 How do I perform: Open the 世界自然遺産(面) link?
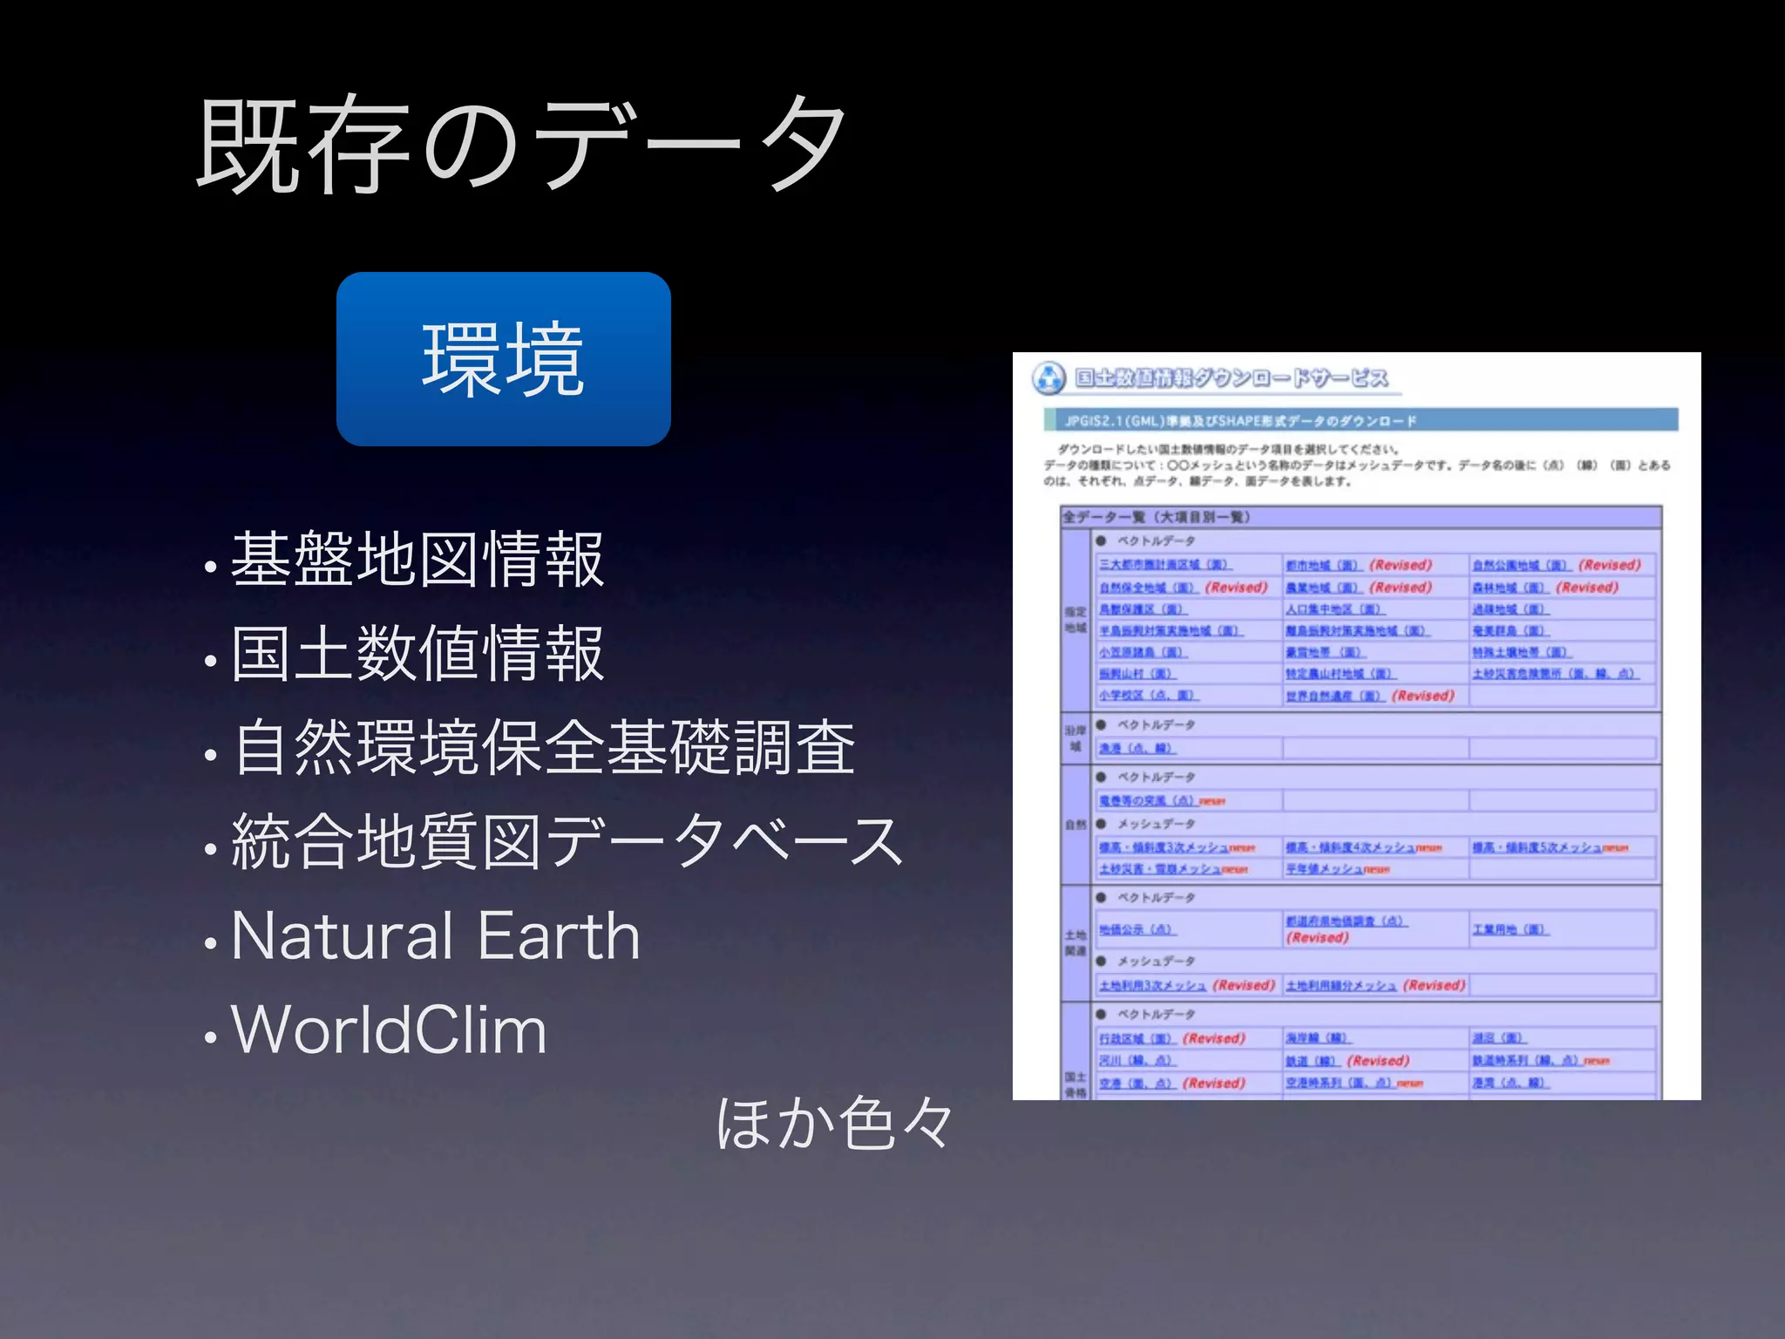(x=1335, y=696)
